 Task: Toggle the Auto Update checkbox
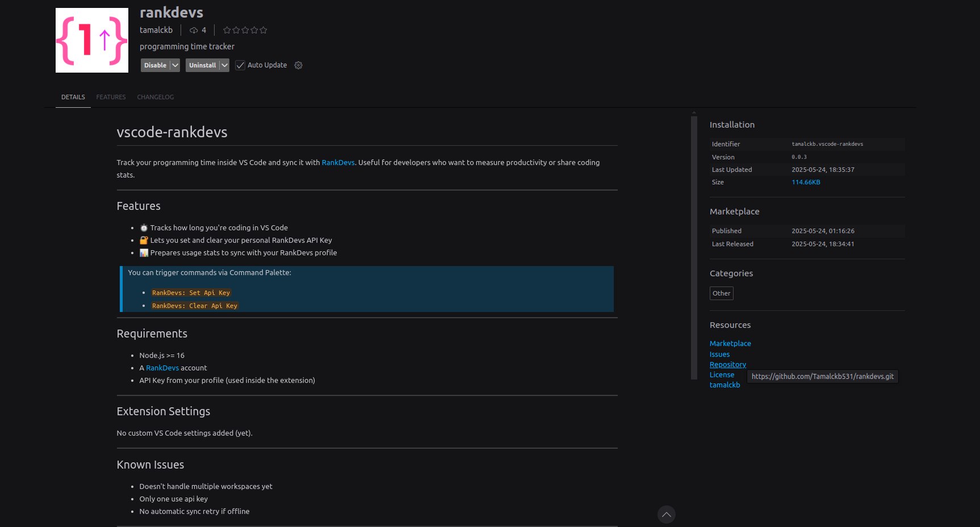[240, 65]
